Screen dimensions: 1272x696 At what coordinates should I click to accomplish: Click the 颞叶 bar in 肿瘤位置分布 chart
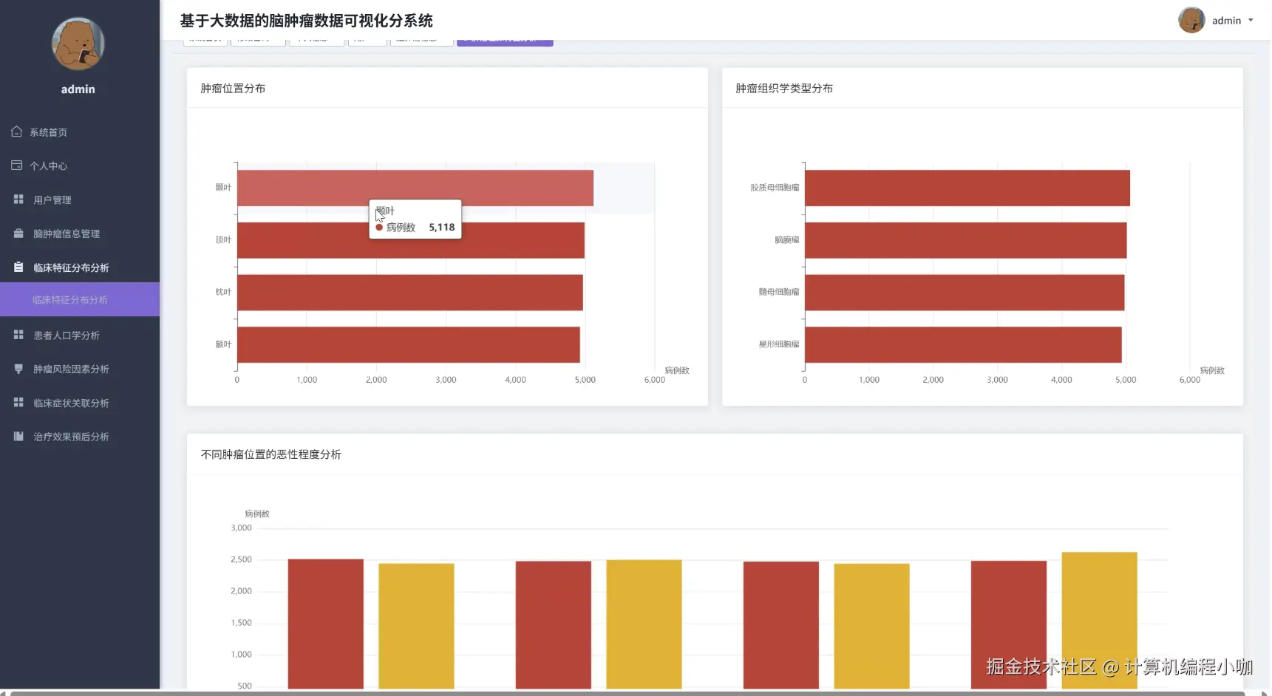coord(415,188)
